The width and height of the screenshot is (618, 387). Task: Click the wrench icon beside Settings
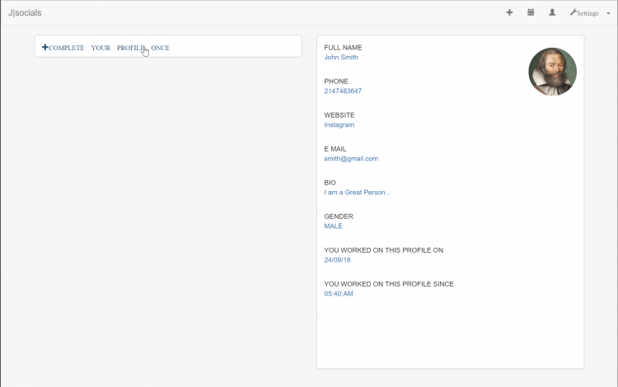click(573, 12)
